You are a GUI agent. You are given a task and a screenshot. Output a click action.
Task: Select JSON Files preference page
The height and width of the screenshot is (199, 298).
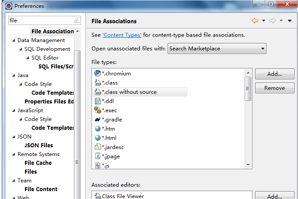click(x=39, y=146)
